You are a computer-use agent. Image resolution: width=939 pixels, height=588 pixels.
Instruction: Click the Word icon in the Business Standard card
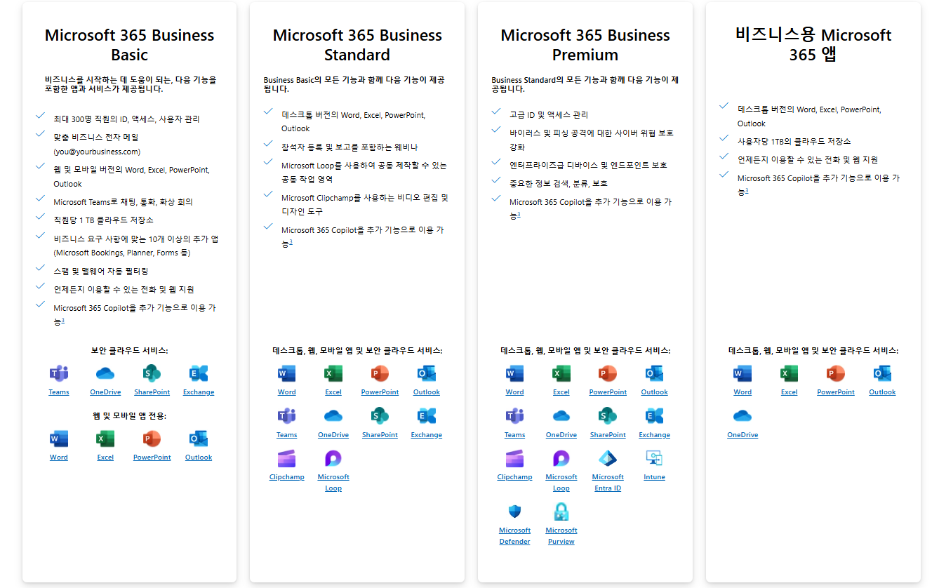287,373
